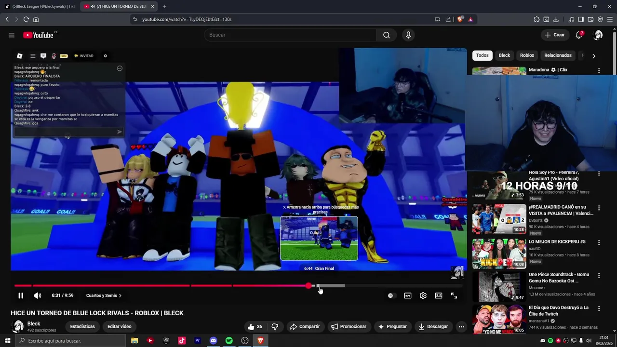Open the Bleck channel name link
The height and width of the screenshot is (347, 617).
click(34, 324)
